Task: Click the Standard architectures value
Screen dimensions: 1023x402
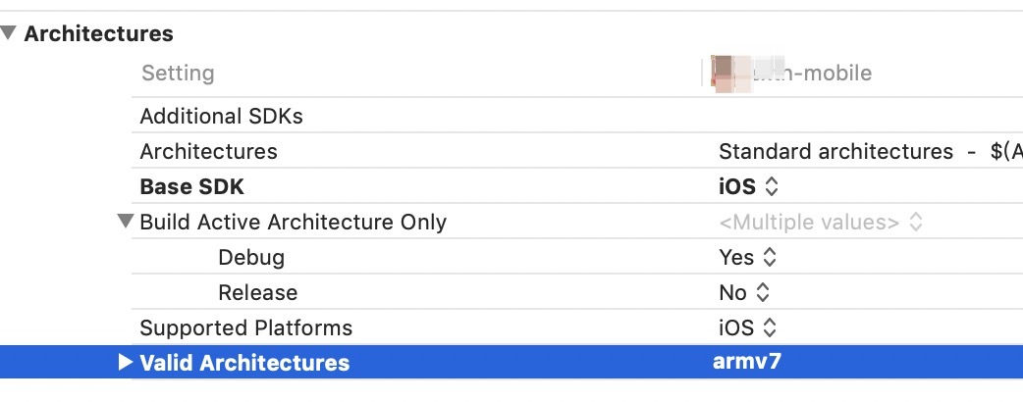Action: pyautogui.click(x=835, y=152)
